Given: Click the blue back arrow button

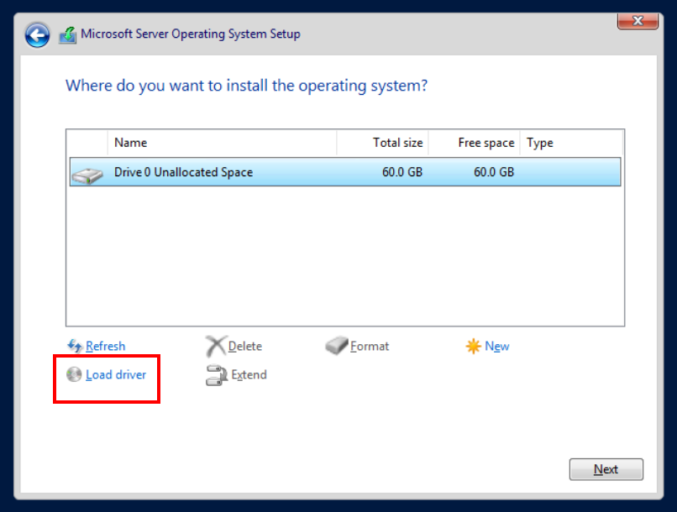Looking at the screenshot, I should click(x=37, y=35).
